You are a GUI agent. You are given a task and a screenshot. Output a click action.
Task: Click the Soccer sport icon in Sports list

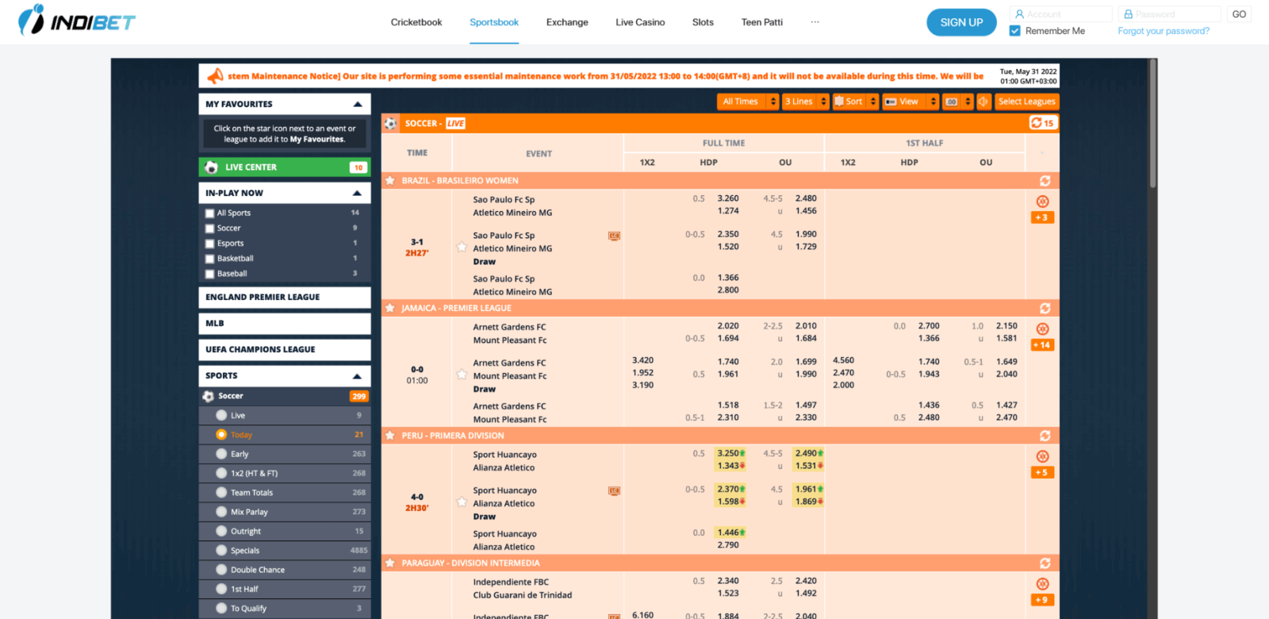[x=208, y=396]
